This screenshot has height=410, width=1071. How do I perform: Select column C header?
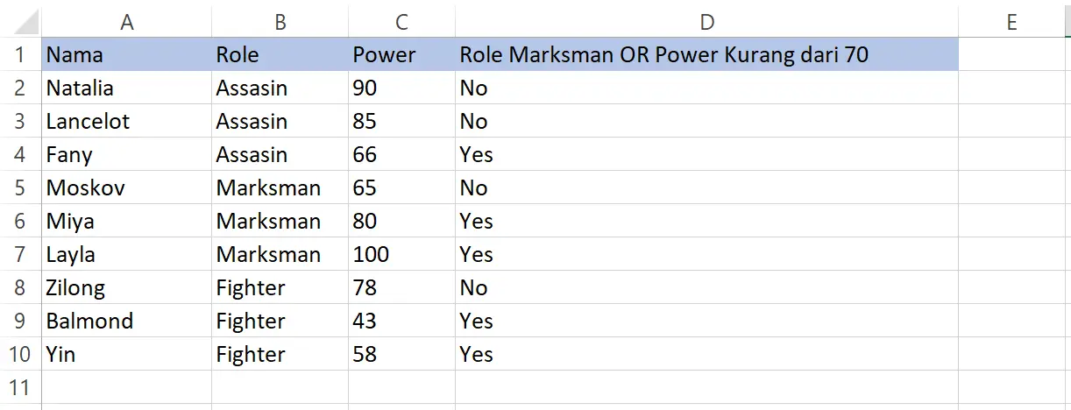(401, 22)
